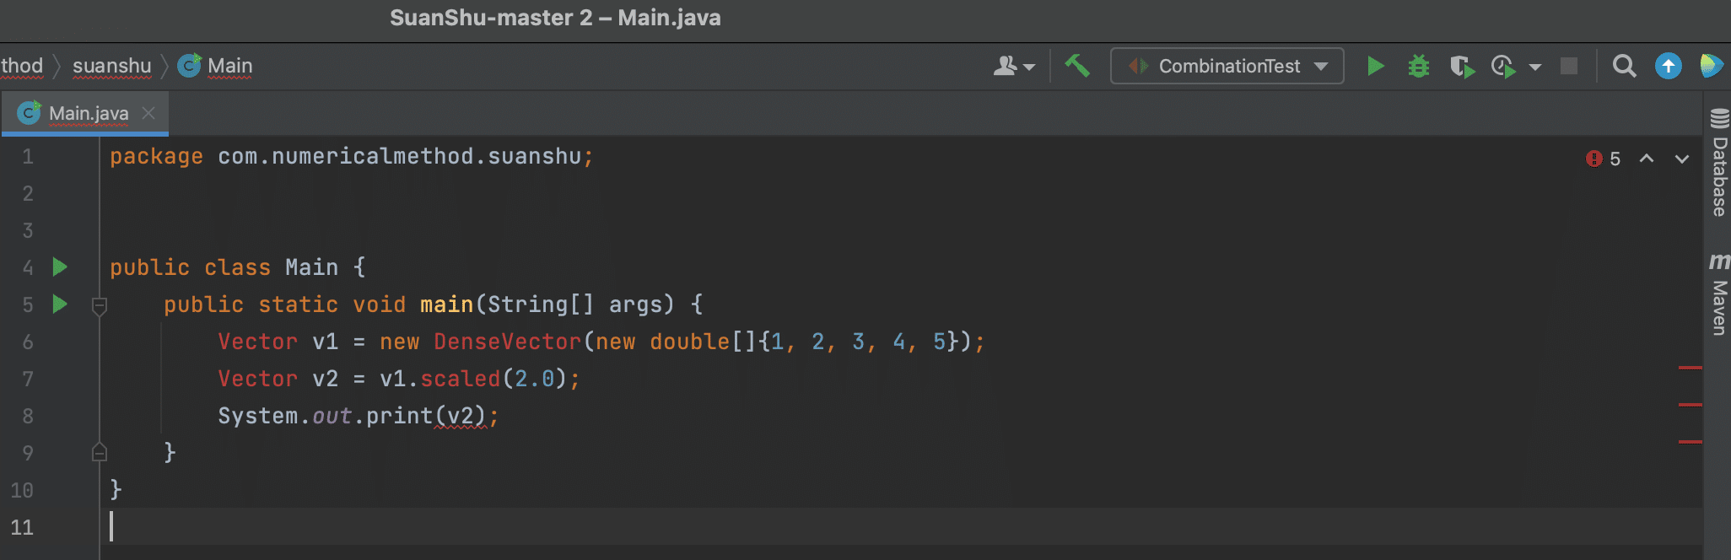Screen dimensions: 1731x560
Task: Click the main method name
Action: click(x=446, y=304)
